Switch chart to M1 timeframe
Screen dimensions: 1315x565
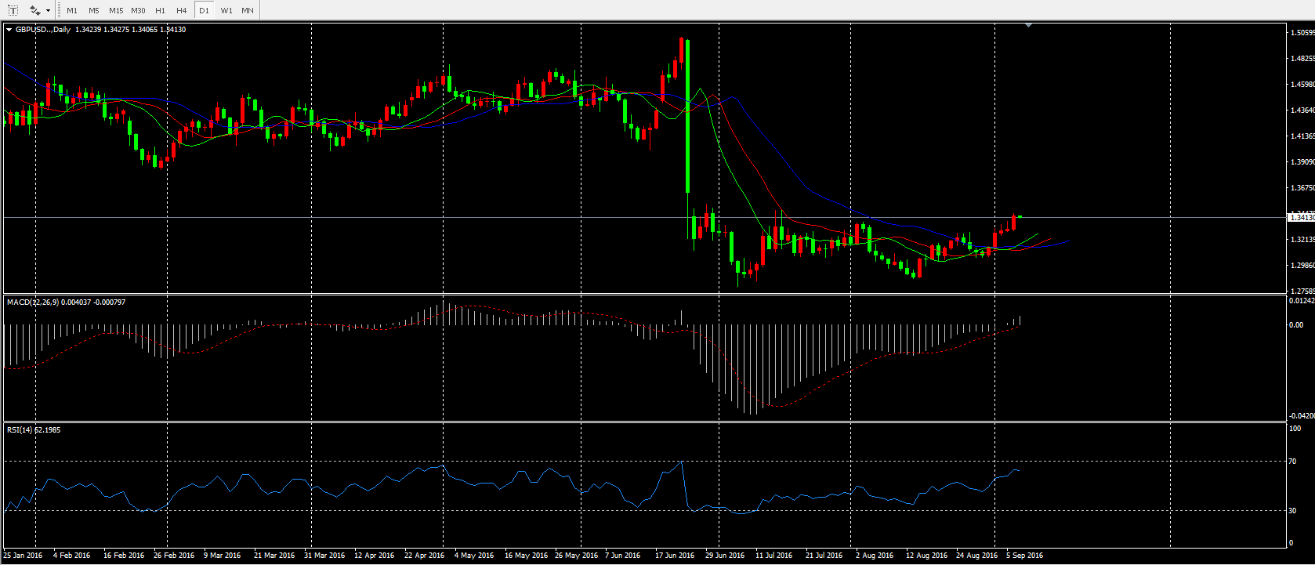(72, 10)
